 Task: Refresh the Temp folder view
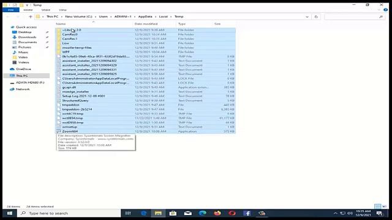tap(316, 16)
